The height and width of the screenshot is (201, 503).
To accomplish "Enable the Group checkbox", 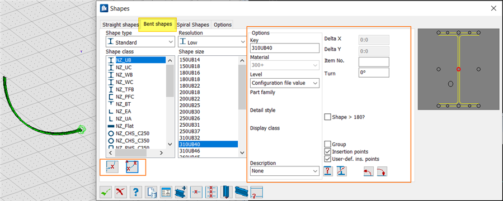I will click(327, 145).
